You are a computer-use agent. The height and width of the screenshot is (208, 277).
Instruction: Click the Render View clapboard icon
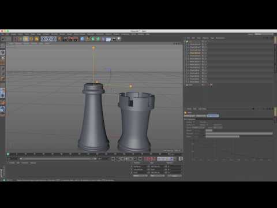tap(66, 39)
